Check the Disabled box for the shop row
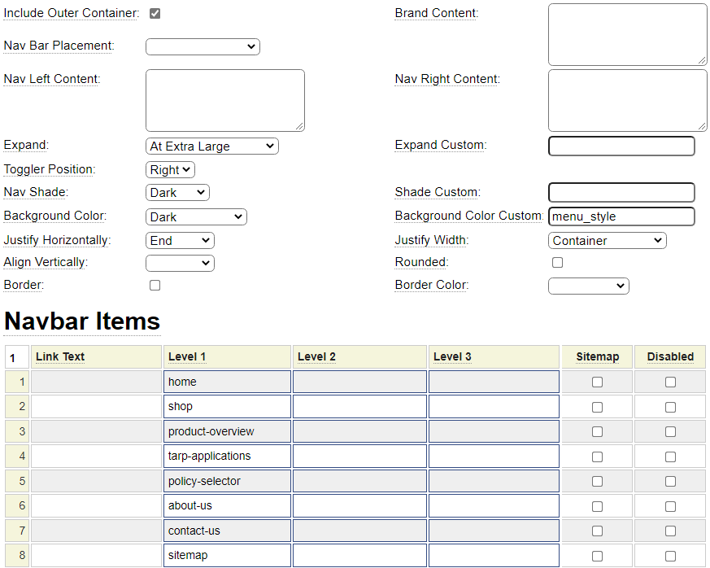This screenshot has width=710, height=568. coord(670,407)
